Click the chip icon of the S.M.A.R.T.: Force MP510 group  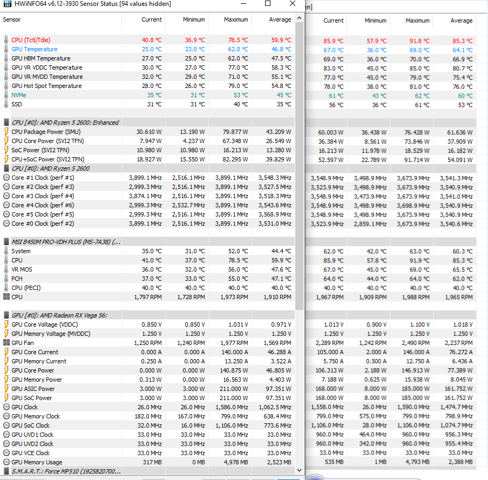[6, 471]
